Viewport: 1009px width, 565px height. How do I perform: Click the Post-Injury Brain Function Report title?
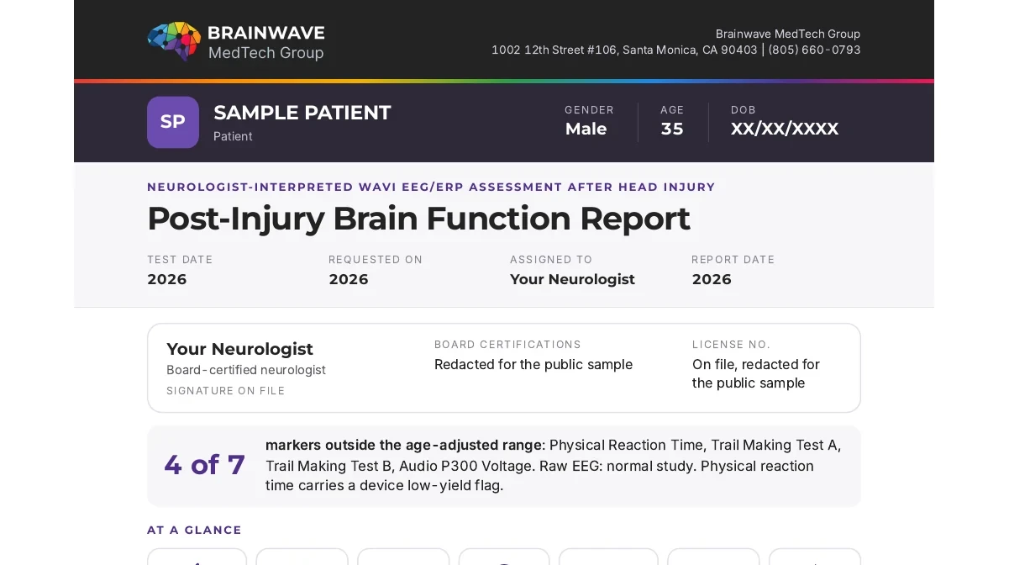click(418, 219)
